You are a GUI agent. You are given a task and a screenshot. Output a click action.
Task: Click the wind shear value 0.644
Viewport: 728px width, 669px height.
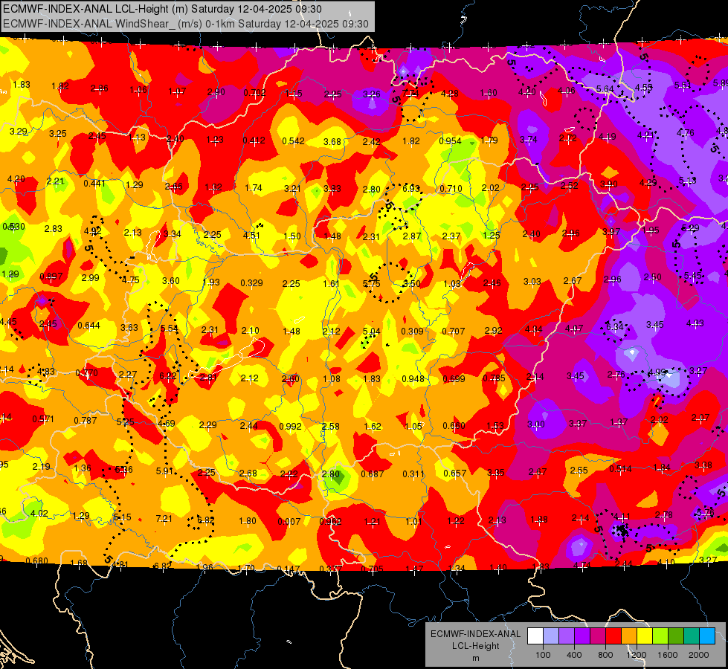coord(88,325)
